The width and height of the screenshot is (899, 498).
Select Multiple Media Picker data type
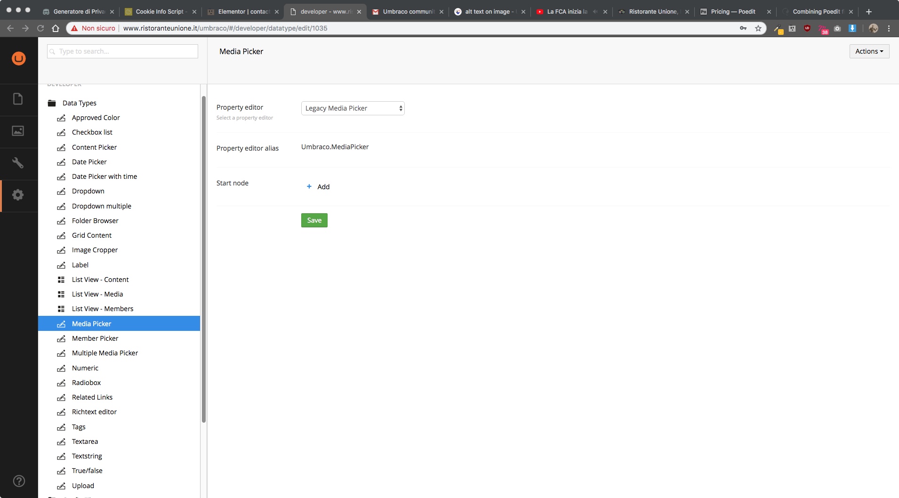[x=104, y=353]
